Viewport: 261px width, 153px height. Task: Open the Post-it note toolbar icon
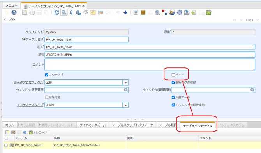point(93,12)
